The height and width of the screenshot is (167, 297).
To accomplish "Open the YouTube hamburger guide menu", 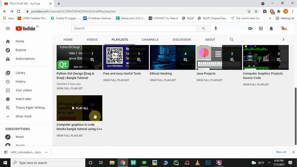I will click(8, 28).
